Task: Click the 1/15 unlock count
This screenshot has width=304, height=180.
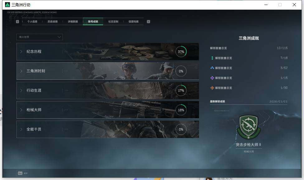Action: (x=284, y=78)
